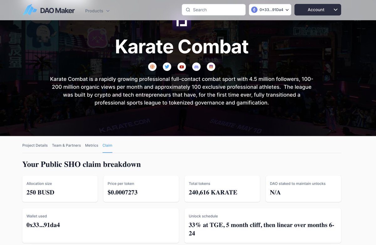
Task: Open the Karate Combat website globe icon
Action: [152, 67]
